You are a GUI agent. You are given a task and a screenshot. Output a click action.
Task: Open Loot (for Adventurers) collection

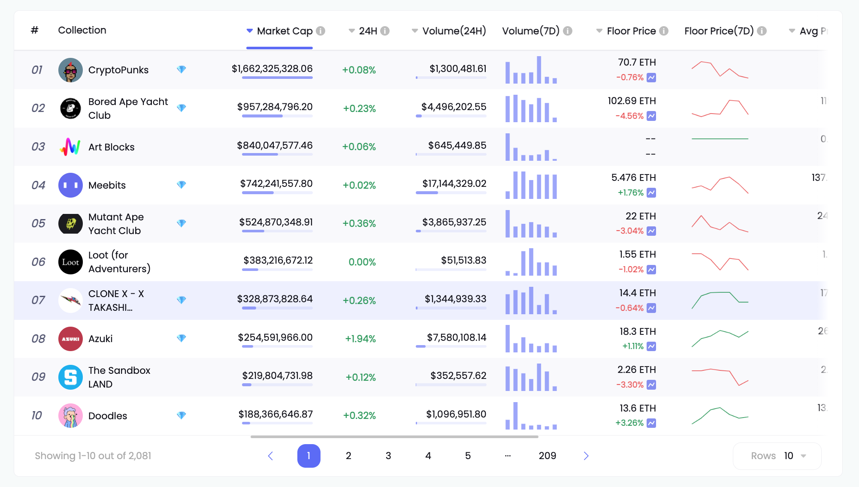[119, 262]
